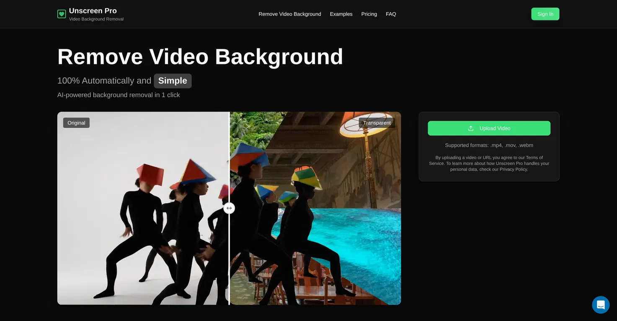Click the upload arrow icon on the upload button

pos(471,128)
